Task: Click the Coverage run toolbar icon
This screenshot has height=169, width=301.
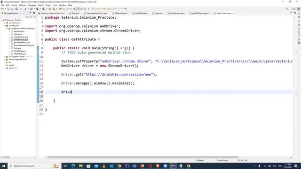Action: point(37,9)
